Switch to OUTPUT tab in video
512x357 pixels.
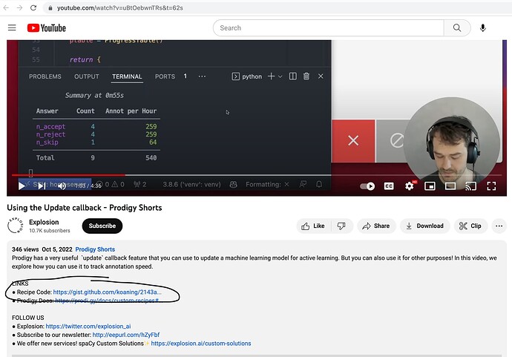pyautogui.click(x=87, y=76)
